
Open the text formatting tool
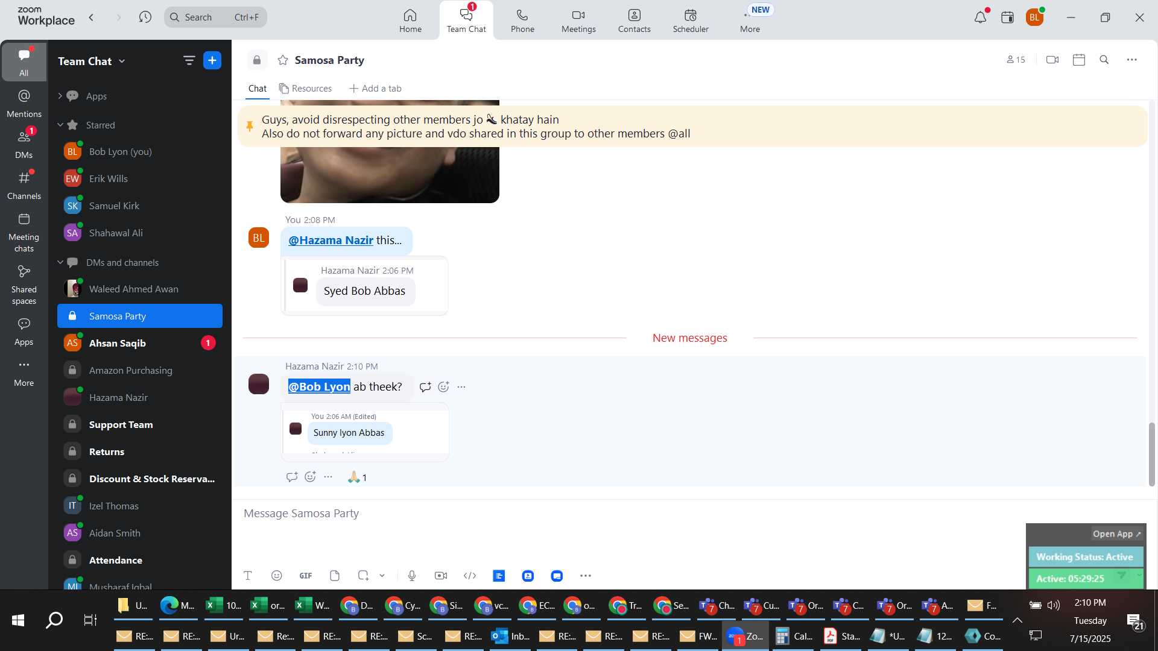[x=248, y=576]
